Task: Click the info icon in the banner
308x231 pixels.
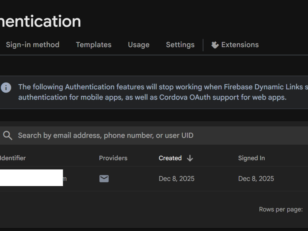Action: (x=6, y=87)
